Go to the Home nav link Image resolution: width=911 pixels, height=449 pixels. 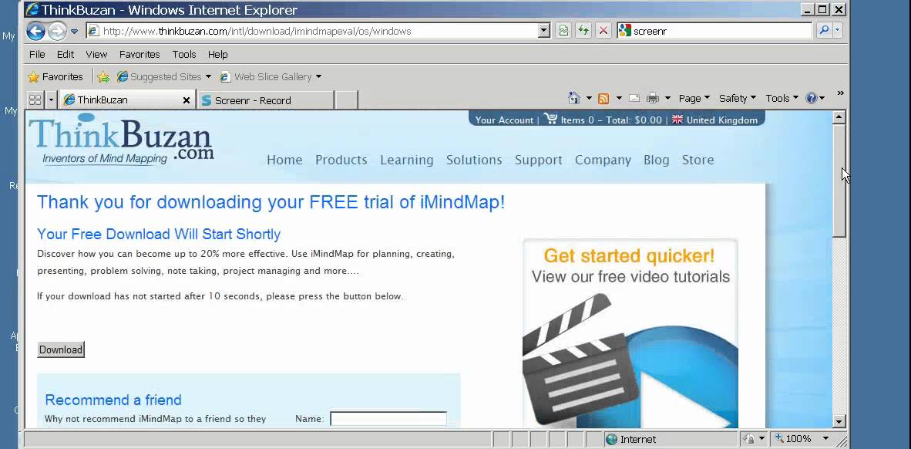coord(284,160)
